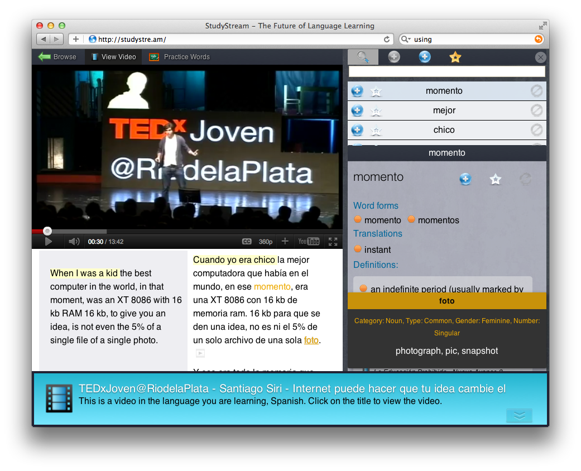Open the search engine magnifier dropdown
The height and width of the screenshot is (471, 581).
406,39
